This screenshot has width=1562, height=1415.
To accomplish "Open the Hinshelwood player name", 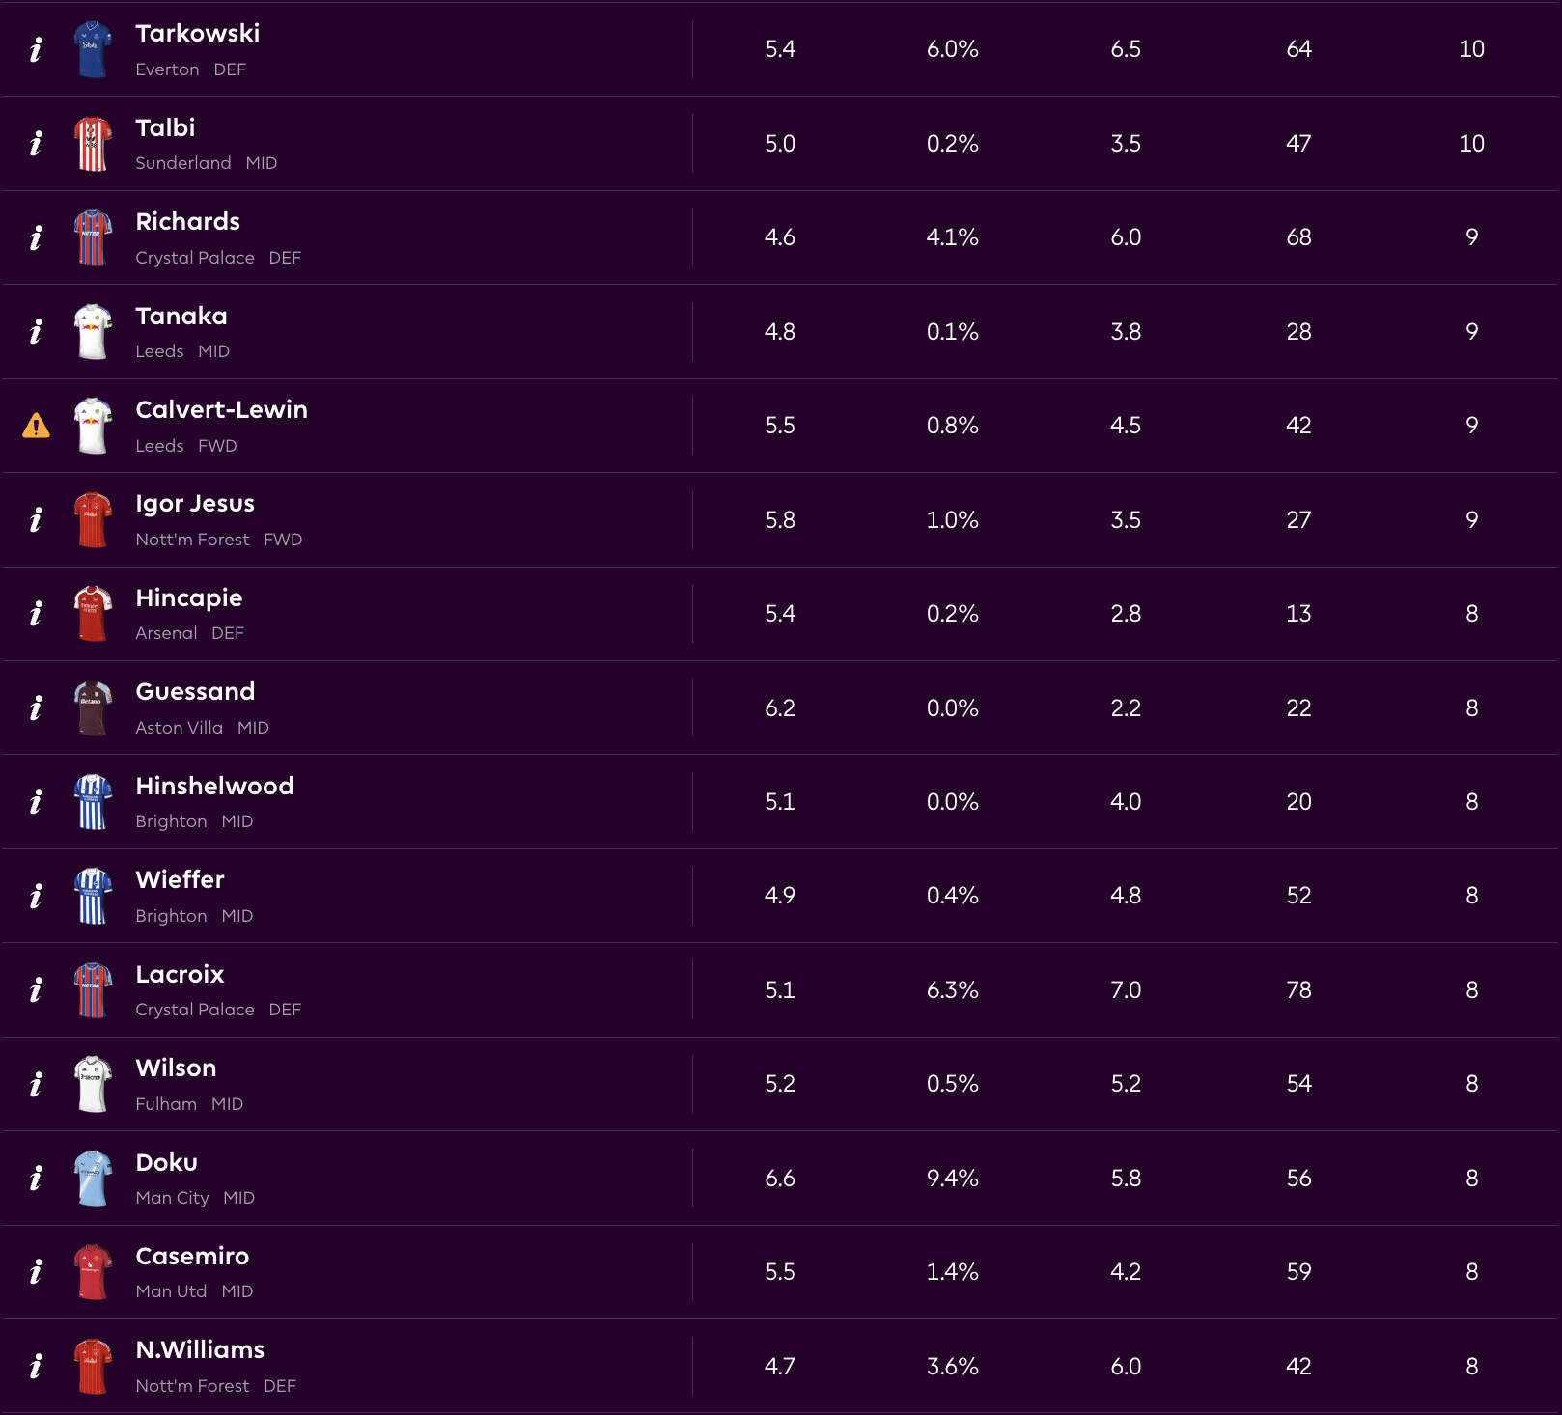I will pos(214,786).
